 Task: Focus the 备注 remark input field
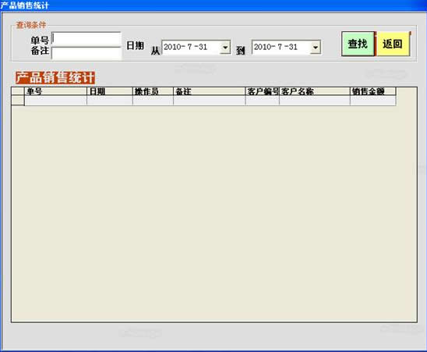86,53
